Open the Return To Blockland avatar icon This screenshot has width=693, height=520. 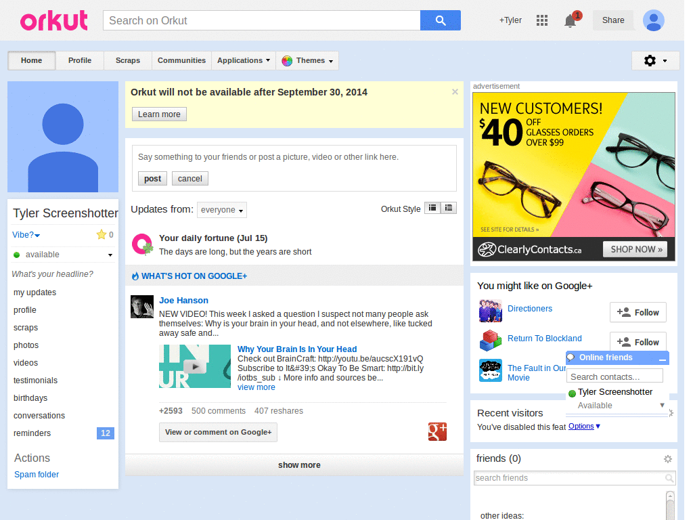click(x=490, y=341)
